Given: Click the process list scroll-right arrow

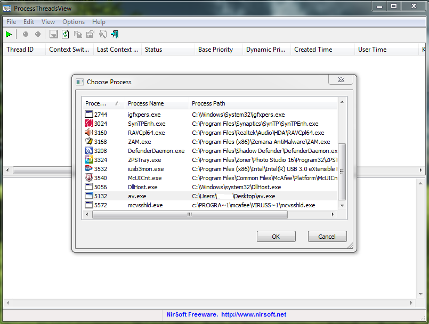Looking at the screenshot, I should tap(333, 215).
